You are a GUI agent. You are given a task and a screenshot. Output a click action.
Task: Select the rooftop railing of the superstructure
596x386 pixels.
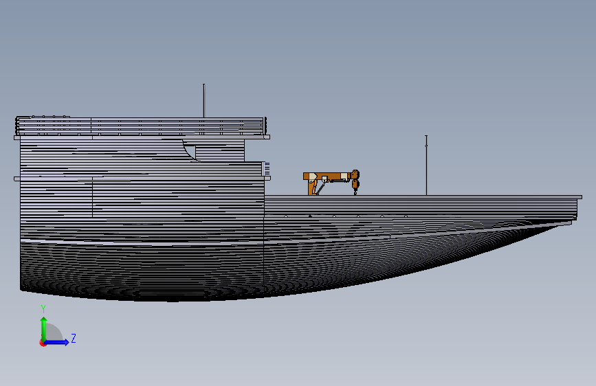(x=141, y=126)
